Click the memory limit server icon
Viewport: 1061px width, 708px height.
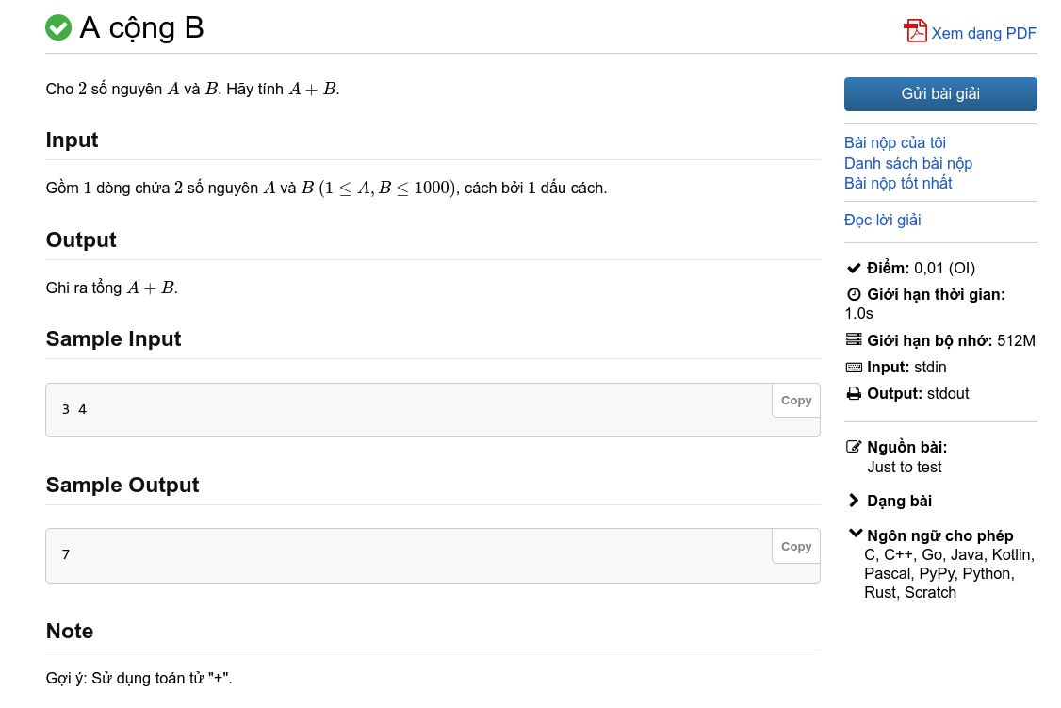[854, 339]
